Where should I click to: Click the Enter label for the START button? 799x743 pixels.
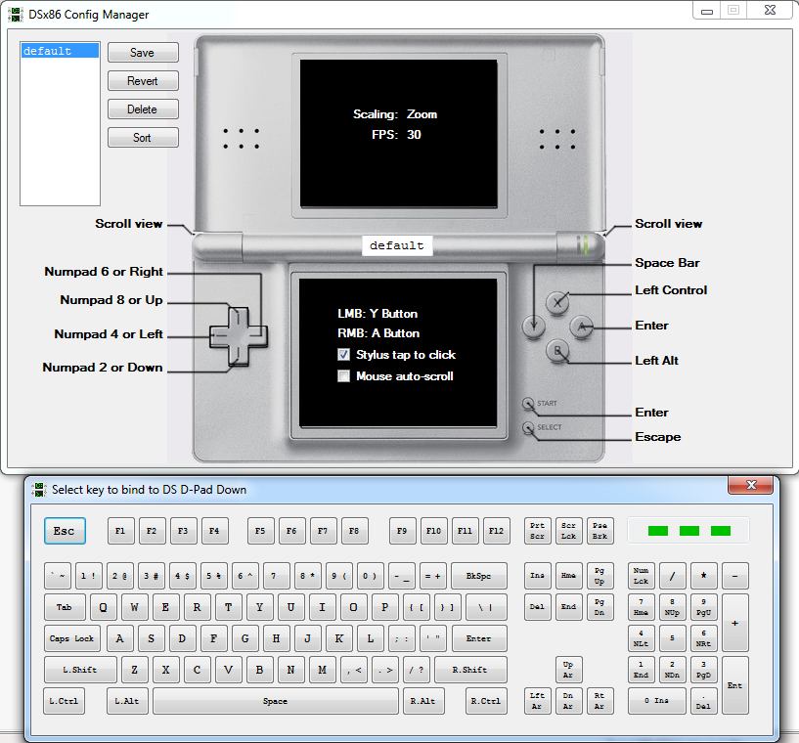(651, 413)
